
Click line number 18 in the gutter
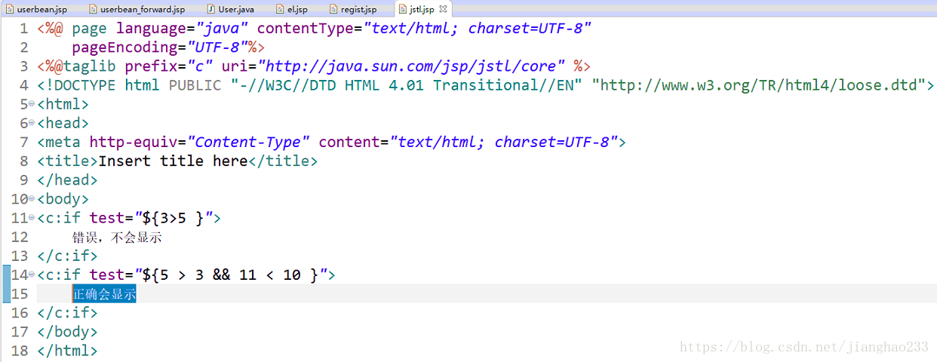20,351
